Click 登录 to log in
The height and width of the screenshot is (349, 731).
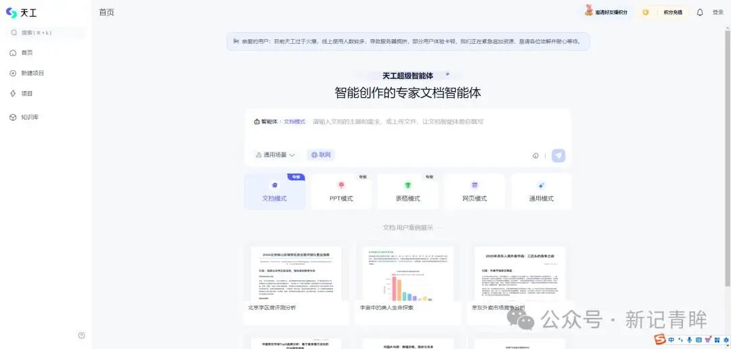[718, 13]
